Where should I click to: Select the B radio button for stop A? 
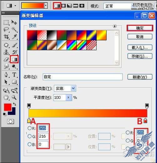[x=29, y=144]
